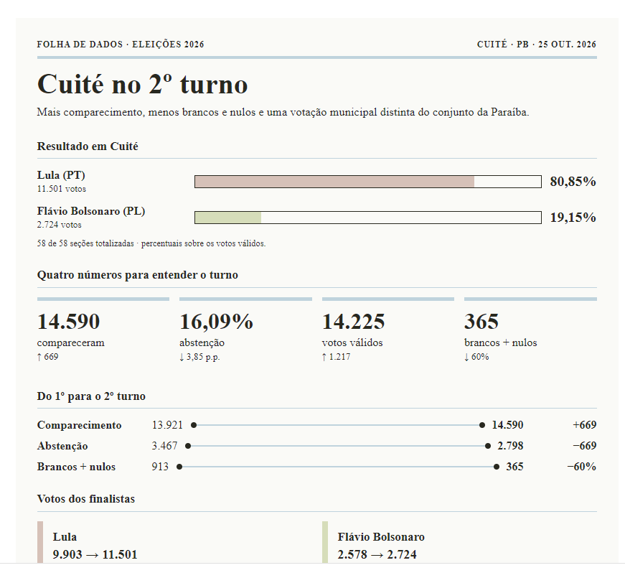The height and width of the screenshot is (578, 625).
Task: Click the "Quatro números para entender o turno" heading
Action: (x=138, y=275)
